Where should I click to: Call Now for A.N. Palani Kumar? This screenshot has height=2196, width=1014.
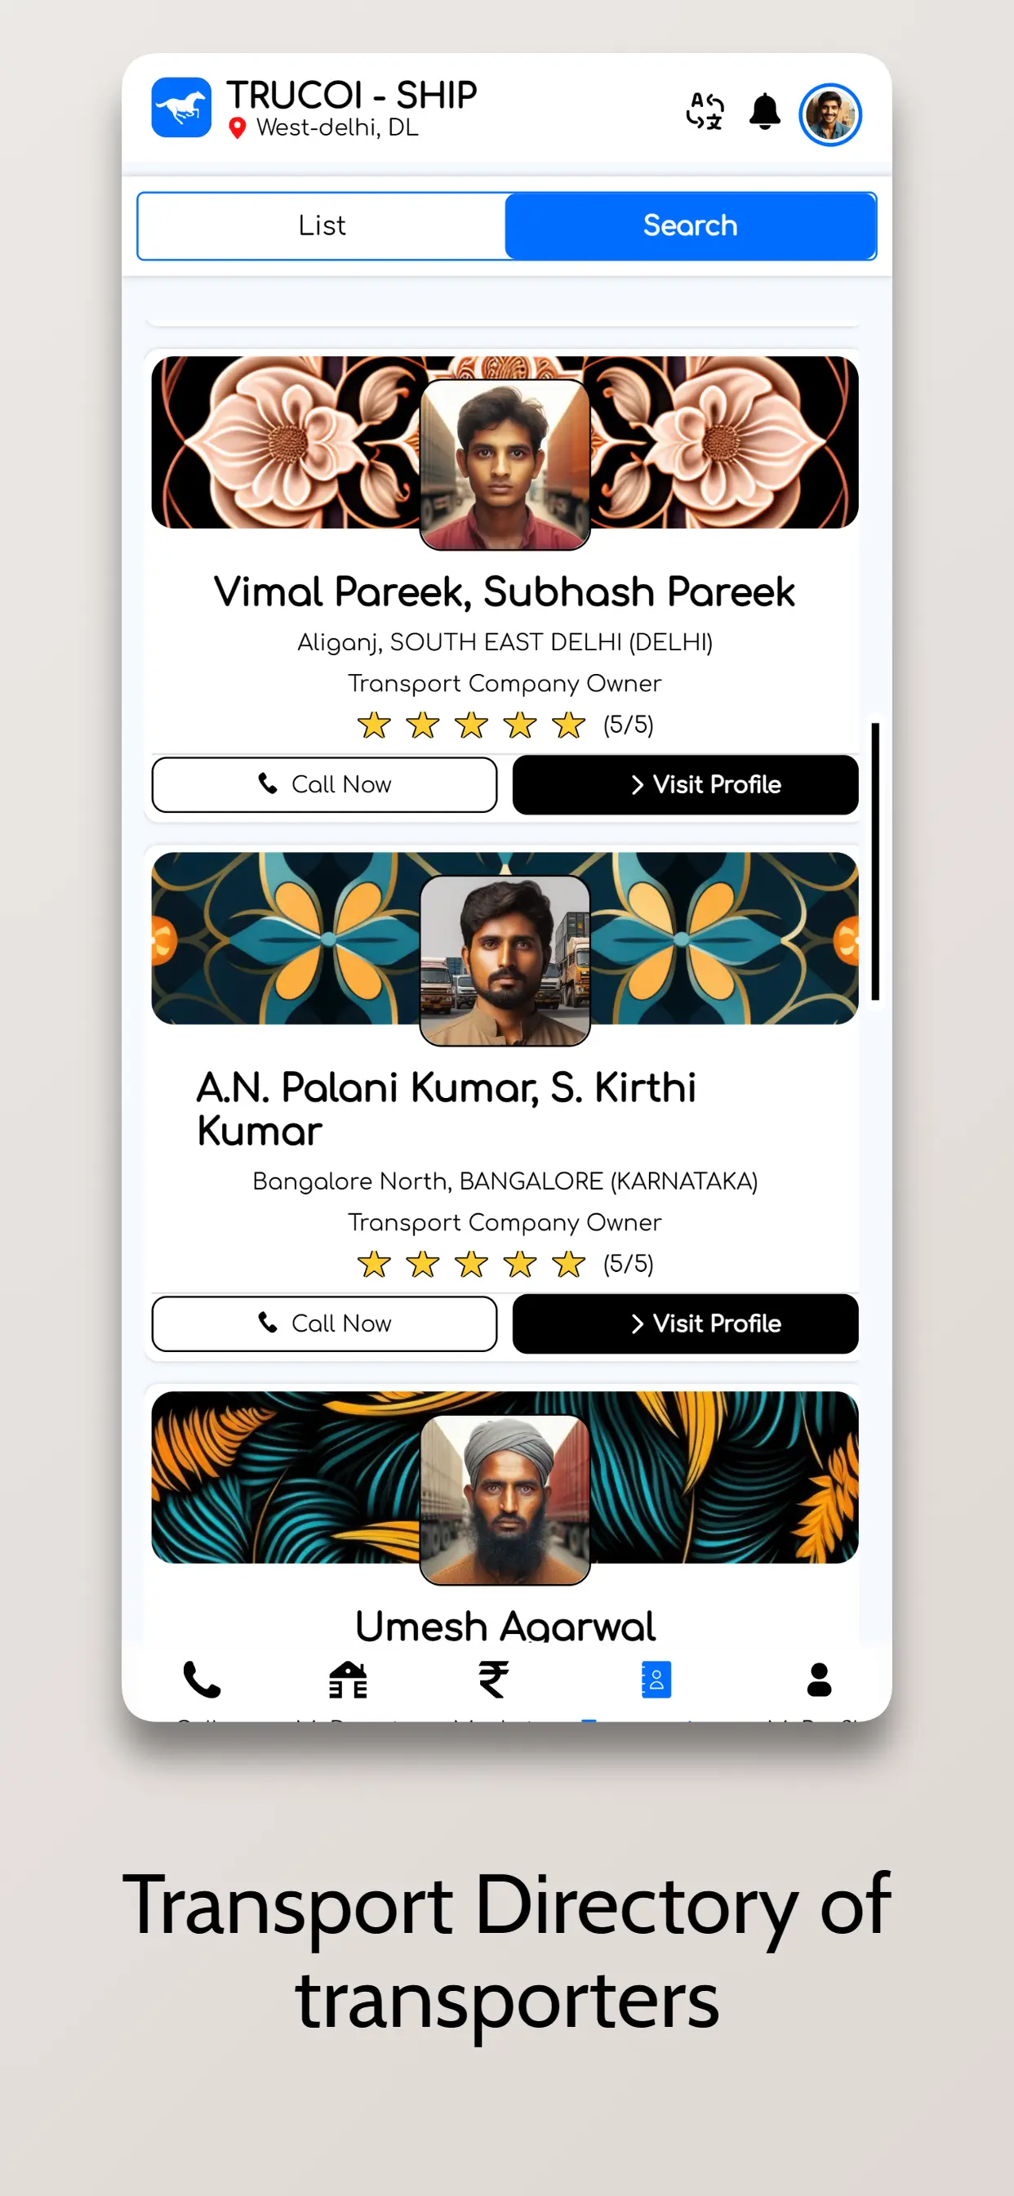coord(325,1323)
